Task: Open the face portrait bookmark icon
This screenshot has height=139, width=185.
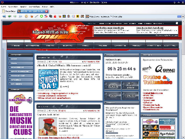Action: (x=69, y=16)
